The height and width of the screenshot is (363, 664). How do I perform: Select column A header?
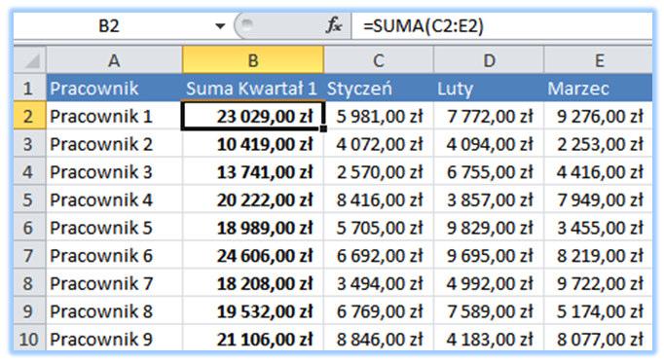pos(114,60)
